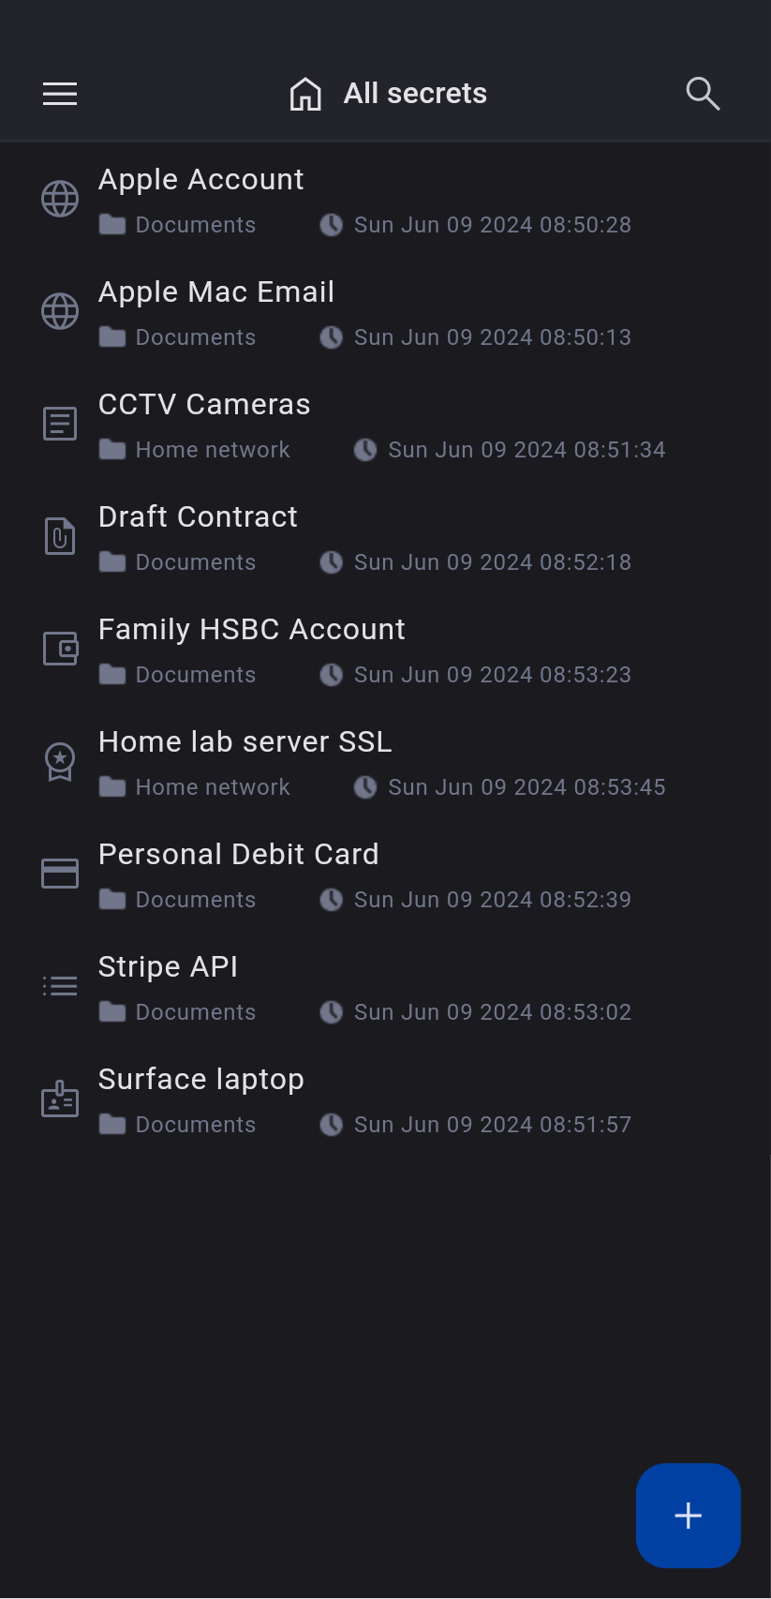Click Documents folder label under Draft Contract
Screen dimensions: 771x1599
coord(196,562)
